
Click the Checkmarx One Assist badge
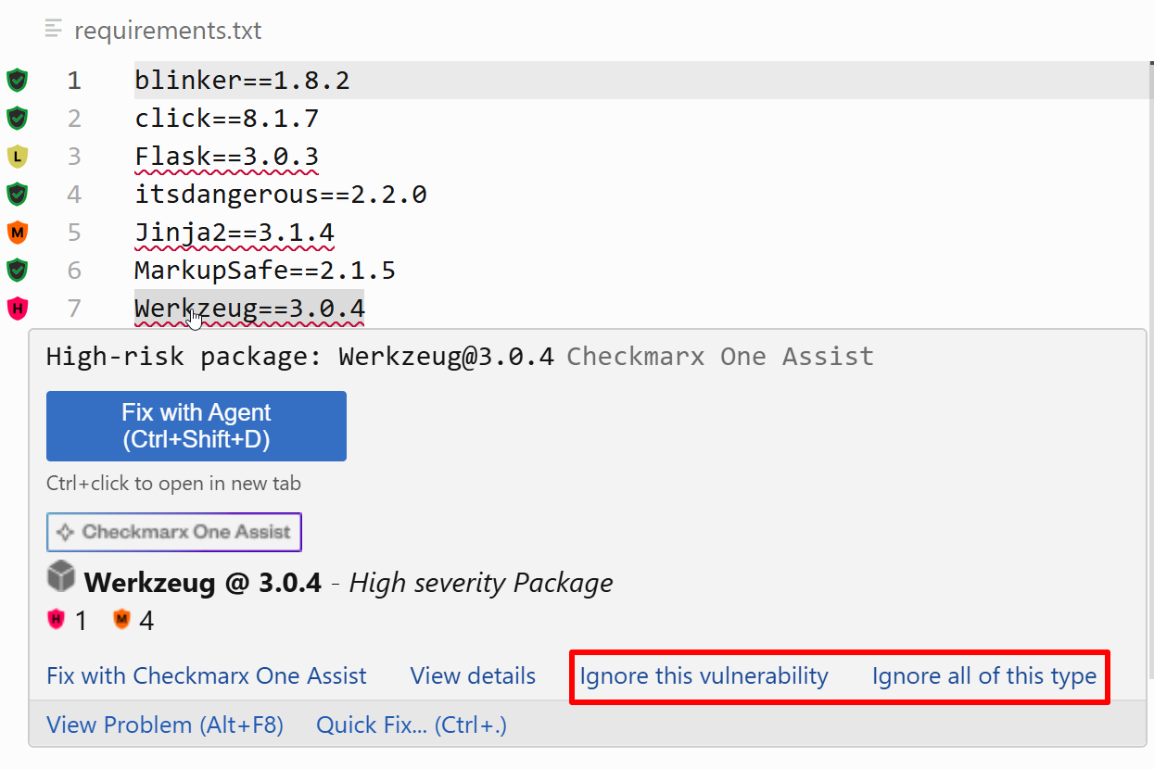point(174,532)
